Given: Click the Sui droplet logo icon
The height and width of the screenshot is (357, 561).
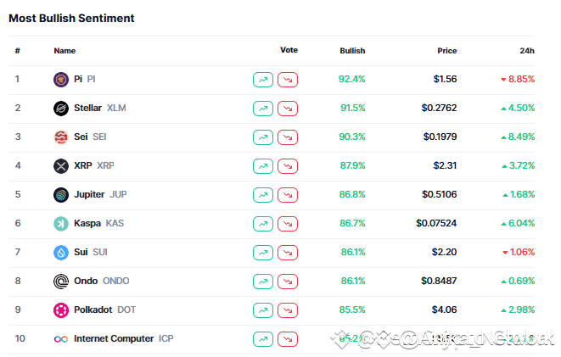Looking at the screenshot, I should [60, 253].
